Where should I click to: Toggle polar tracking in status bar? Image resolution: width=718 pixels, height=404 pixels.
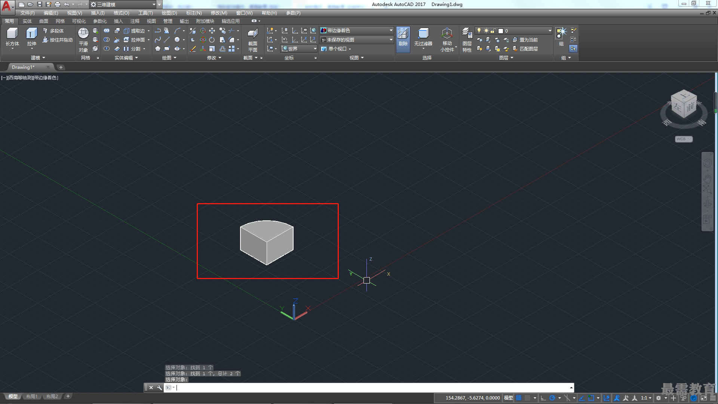552,398
